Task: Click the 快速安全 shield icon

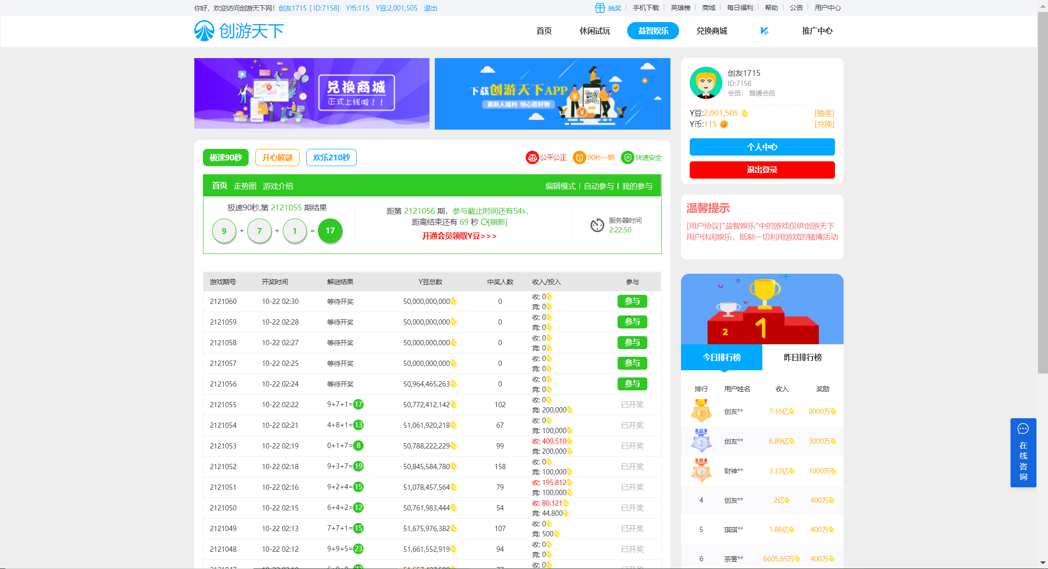Action: pyautogui.click(x=628, y=157)
